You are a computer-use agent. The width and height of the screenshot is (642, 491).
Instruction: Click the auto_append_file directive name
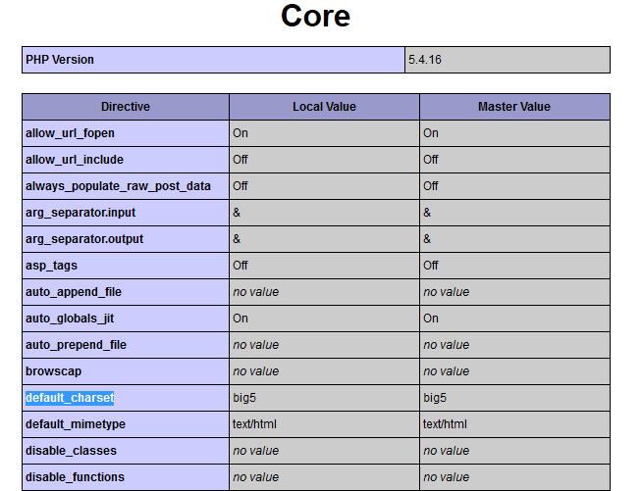pos(74,292)
